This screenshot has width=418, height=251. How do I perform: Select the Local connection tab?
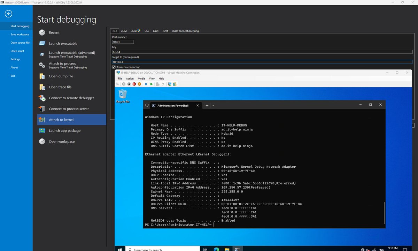136,31
